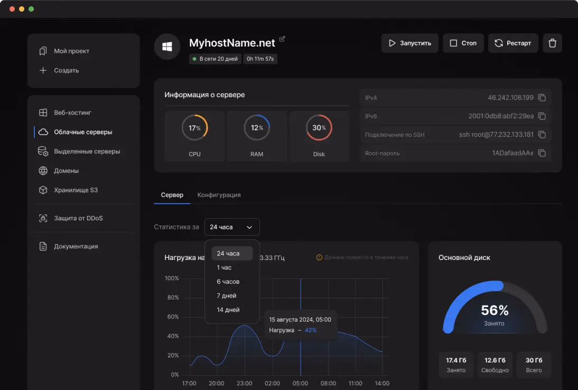Stop the server with Стоп button

pyautogui.click(x=463, y=43)
